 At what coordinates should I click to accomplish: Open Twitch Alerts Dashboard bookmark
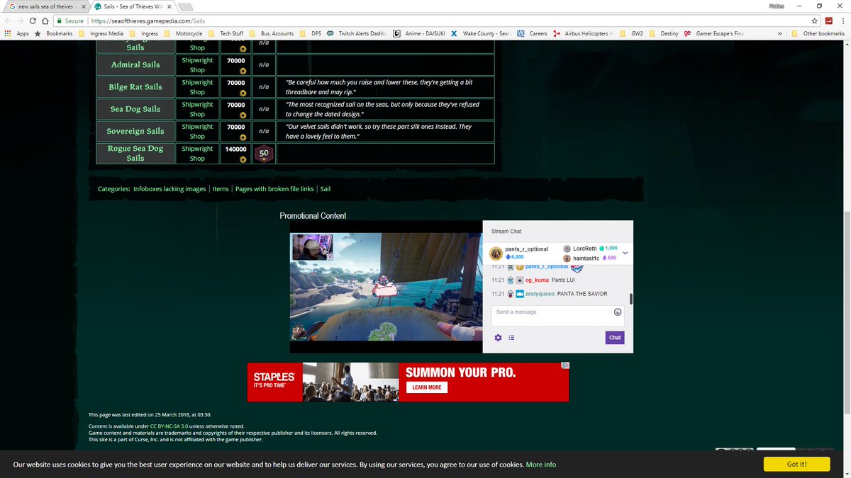click(x=357, y=33)
